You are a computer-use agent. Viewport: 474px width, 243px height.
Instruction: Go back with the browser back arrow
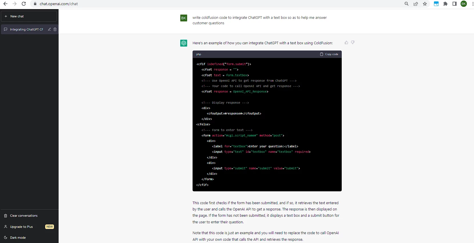pyautogui.click(x=5, y=4)
